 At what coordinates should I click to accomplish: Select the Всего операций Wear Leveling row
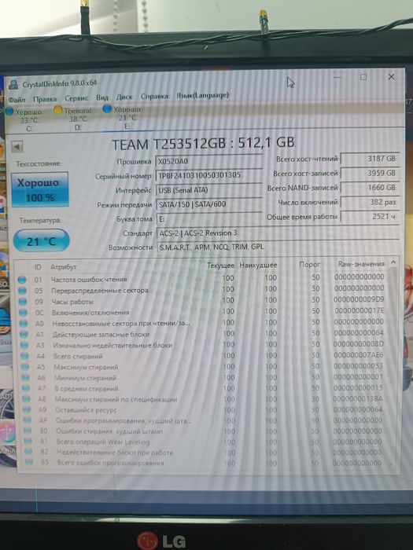pos(201,442)
